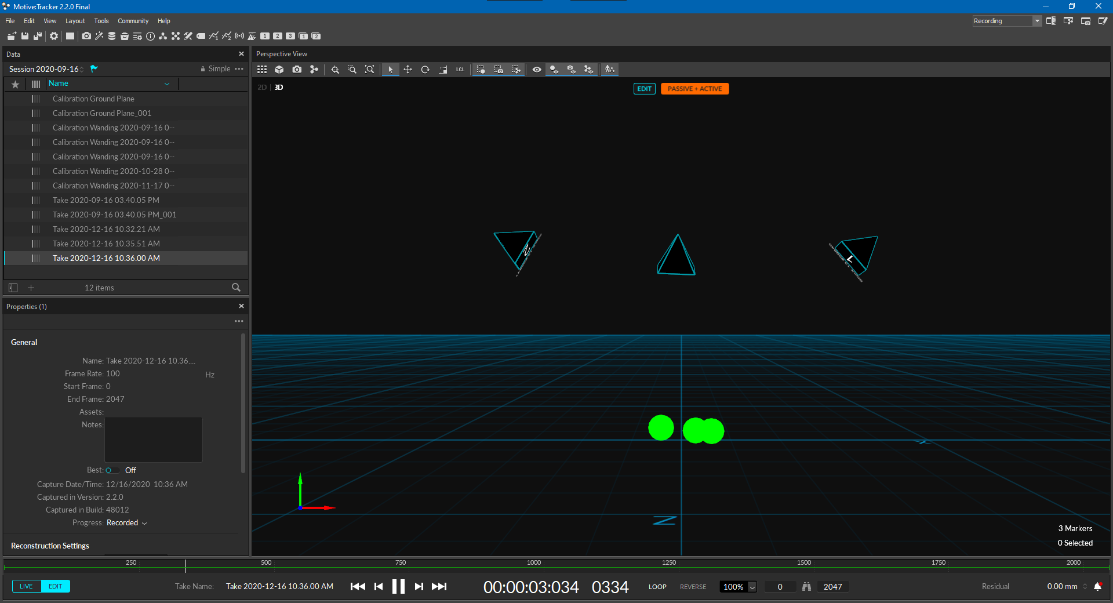This screenshot has width=1113, height=603.
Task: Toggle the eye visibility icon in viewport toolbar
Action: (537, 70)
